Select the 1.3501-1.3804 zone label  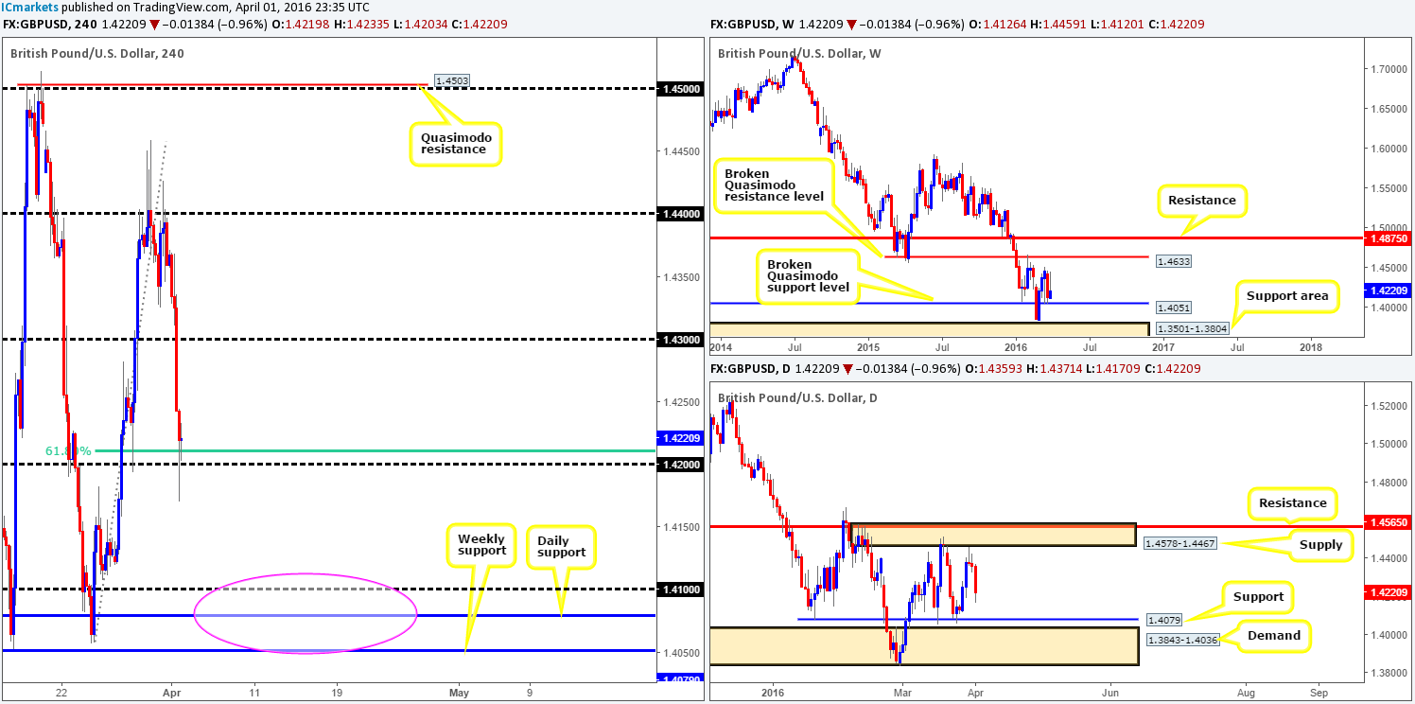(1195, 330)
